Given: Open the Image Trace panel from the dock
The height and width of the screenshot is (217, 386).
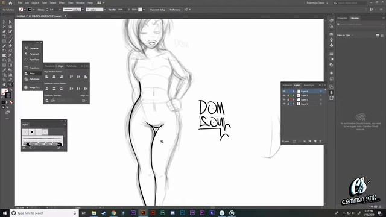Looking at the screenshot, I should click(32, 87).
